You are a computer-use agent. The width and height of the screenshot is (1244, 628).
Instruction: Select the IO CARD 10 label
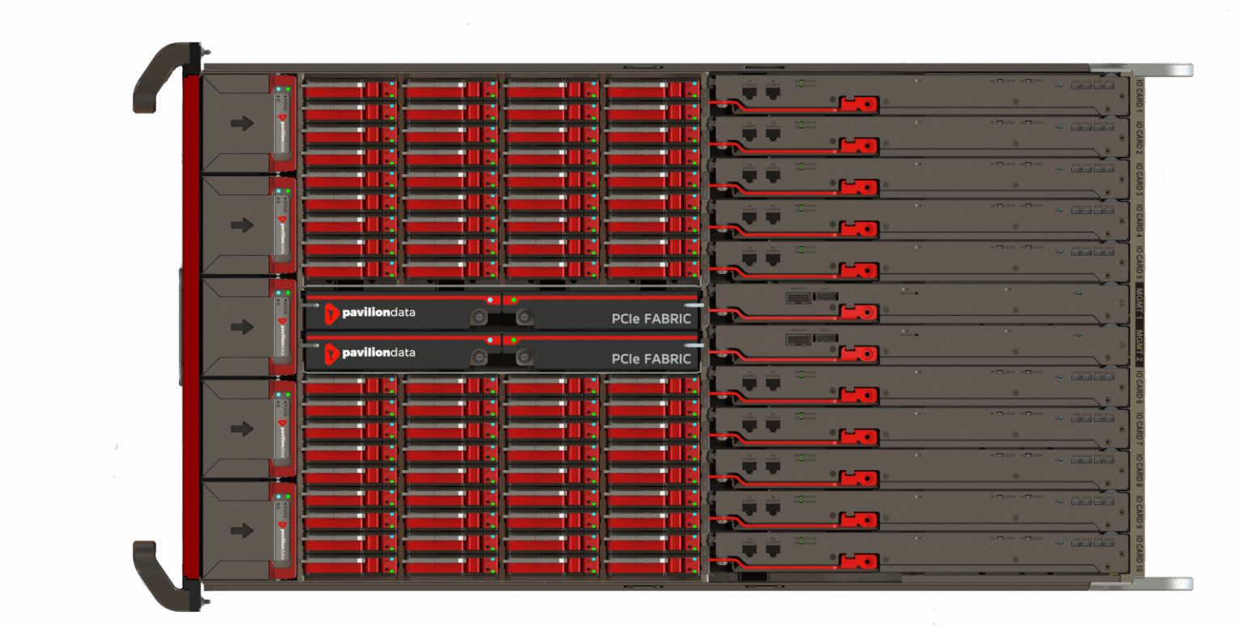1138,554
